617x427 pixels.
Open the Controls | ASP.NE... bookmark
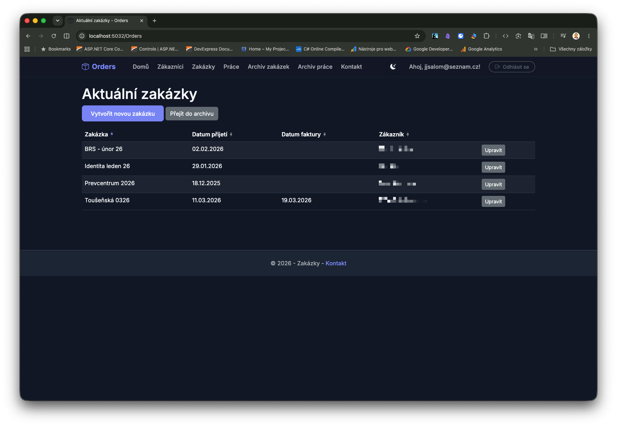point(155,49)
